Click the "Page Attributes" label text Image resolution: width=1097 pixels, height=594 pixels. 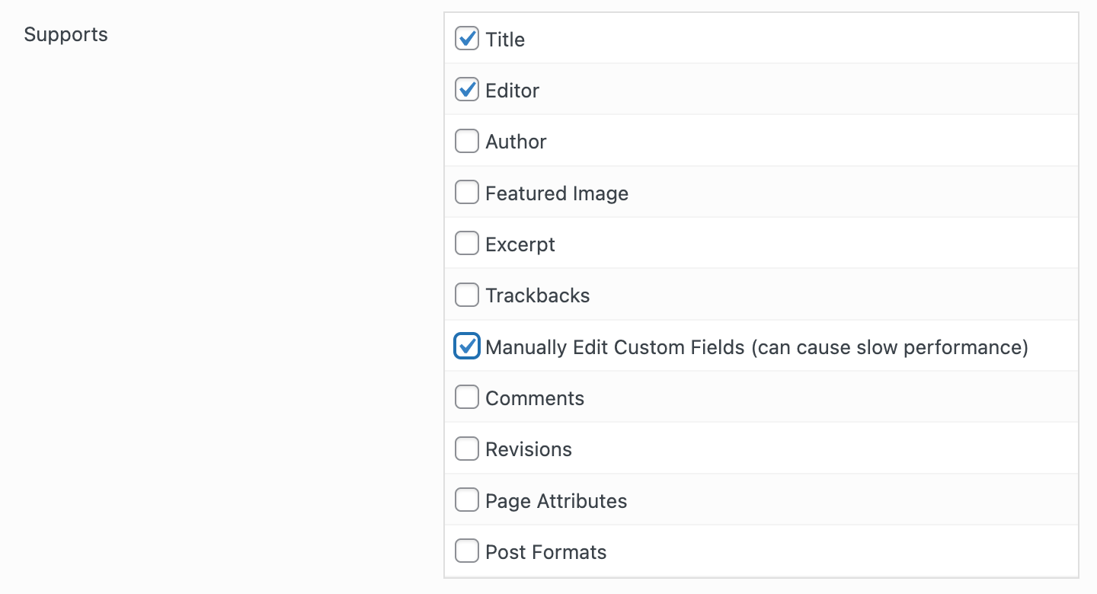pos(556,501)
